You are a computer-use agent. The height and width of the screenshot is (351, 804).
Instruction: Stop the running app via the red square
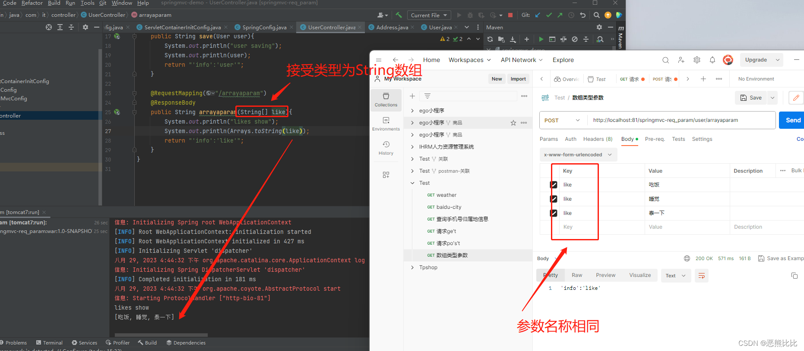pos(510,15)
